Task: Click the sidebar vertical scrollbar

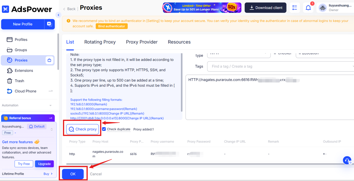Action: [x=58, y=52]
